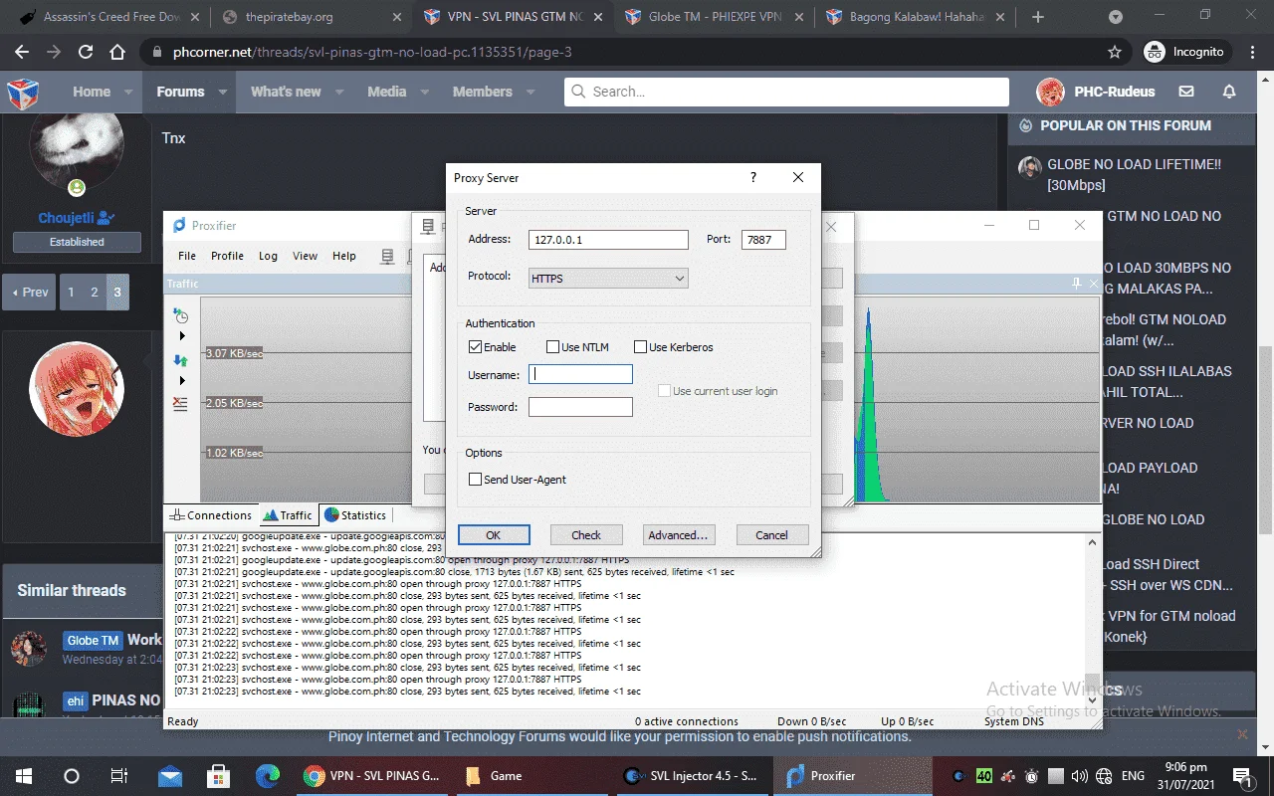
Task: Click the Incognito profile indicator
Action: coord(1184,52)
